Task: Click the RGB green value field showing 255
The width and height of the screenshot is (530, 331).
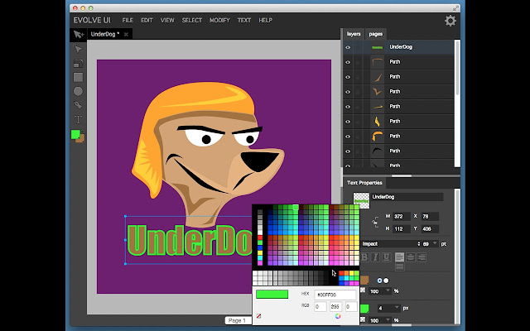Action: (335, 307)
